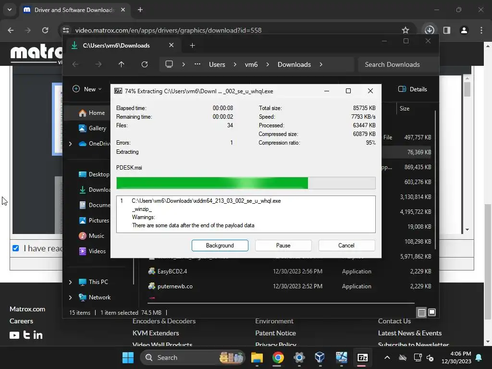Switch Explorer to details list view icon
This screenshot has height=369, width=492.
[x=421, y=312]
